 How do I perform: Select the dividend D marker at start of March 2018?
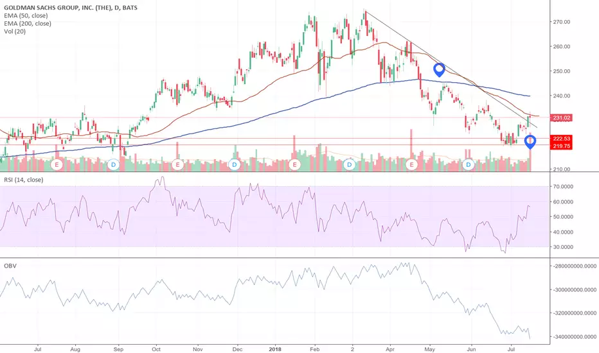[350, 165]
